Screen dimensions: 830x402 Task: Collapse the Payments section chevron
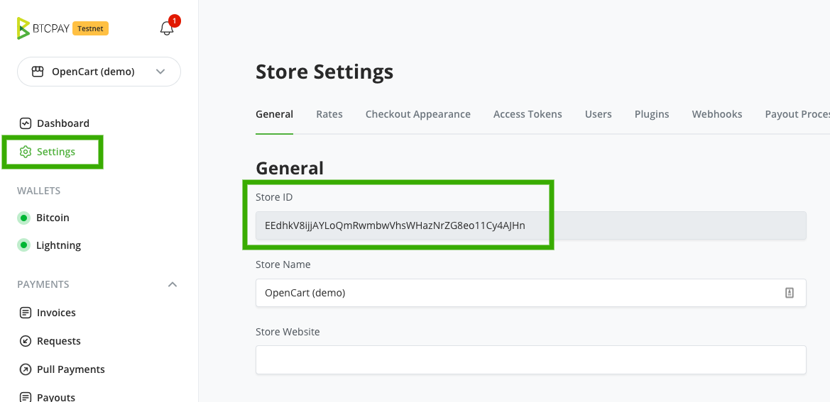pos(172,284)
